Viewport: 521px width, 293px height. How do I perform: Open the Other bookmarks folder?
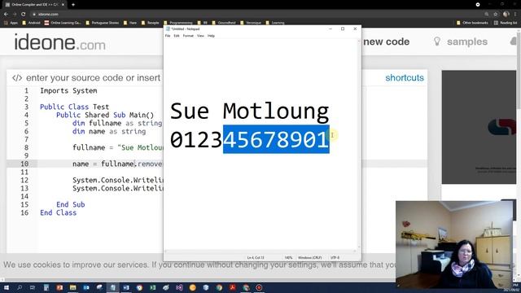[472, 23]
